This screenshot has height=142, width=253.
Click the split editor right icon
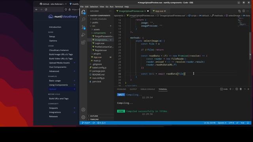tap(244, 11)
